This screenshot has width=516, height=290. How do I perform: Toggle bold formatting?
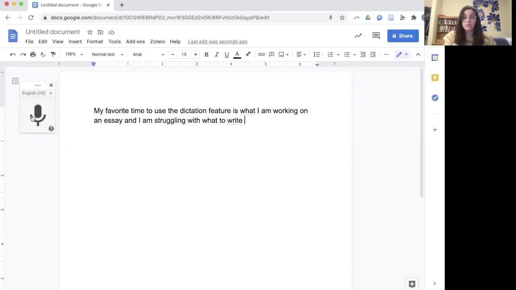pos(206,54)
